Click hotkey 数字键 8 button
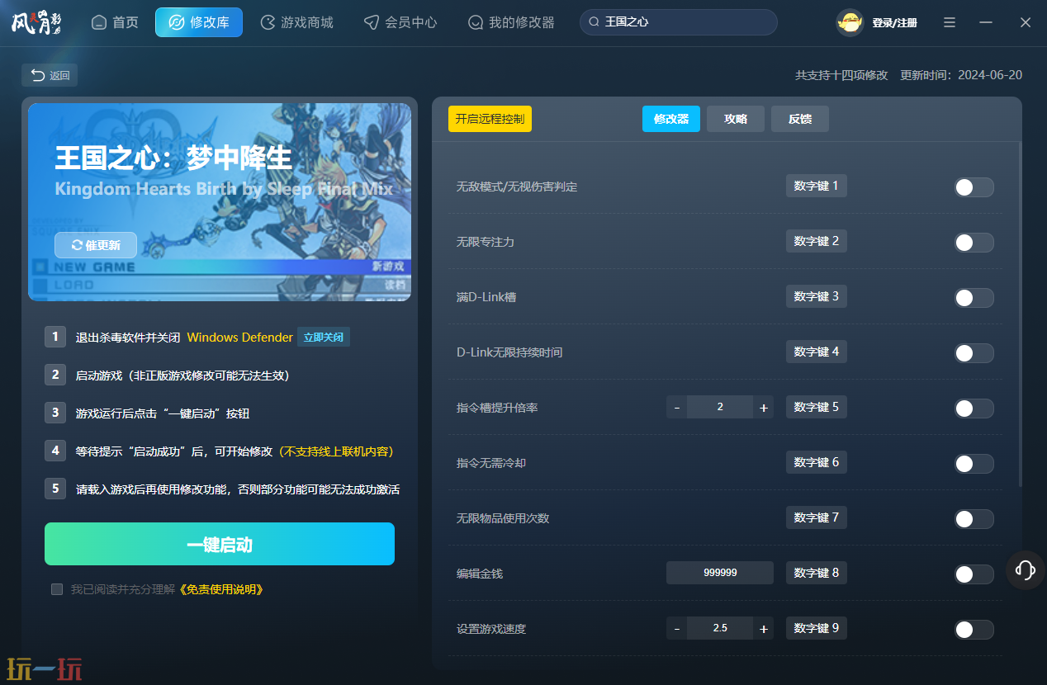 (x=817, y=573)
